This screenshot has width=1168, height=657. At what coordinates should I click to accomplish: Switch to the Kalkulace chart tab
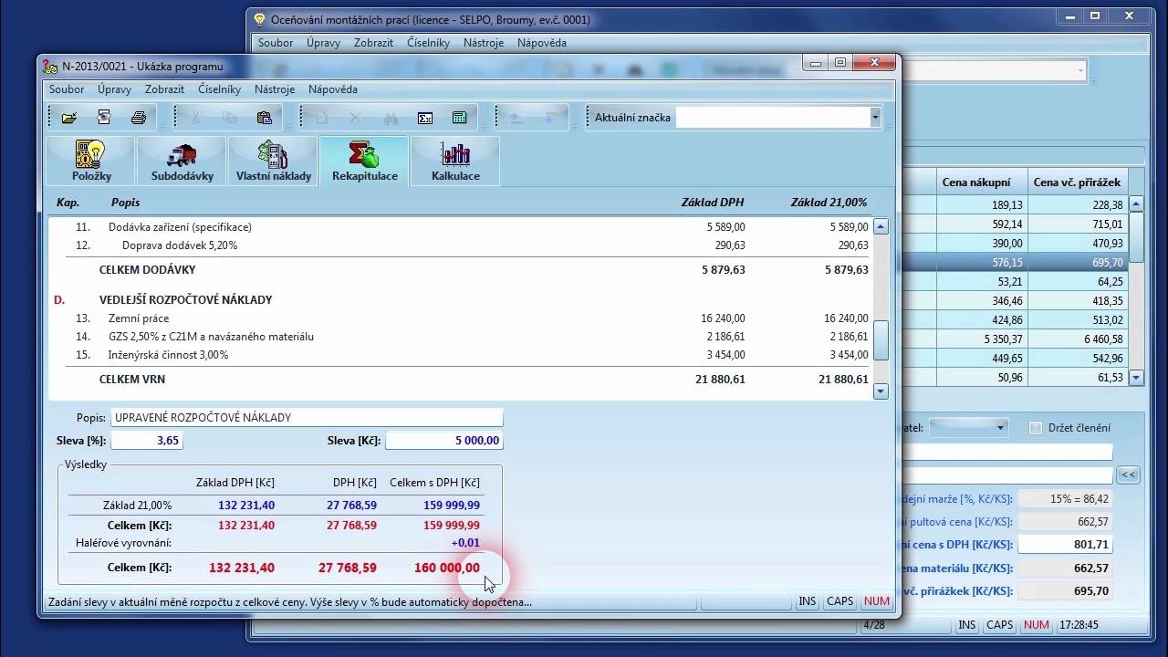tap(455, 162)
